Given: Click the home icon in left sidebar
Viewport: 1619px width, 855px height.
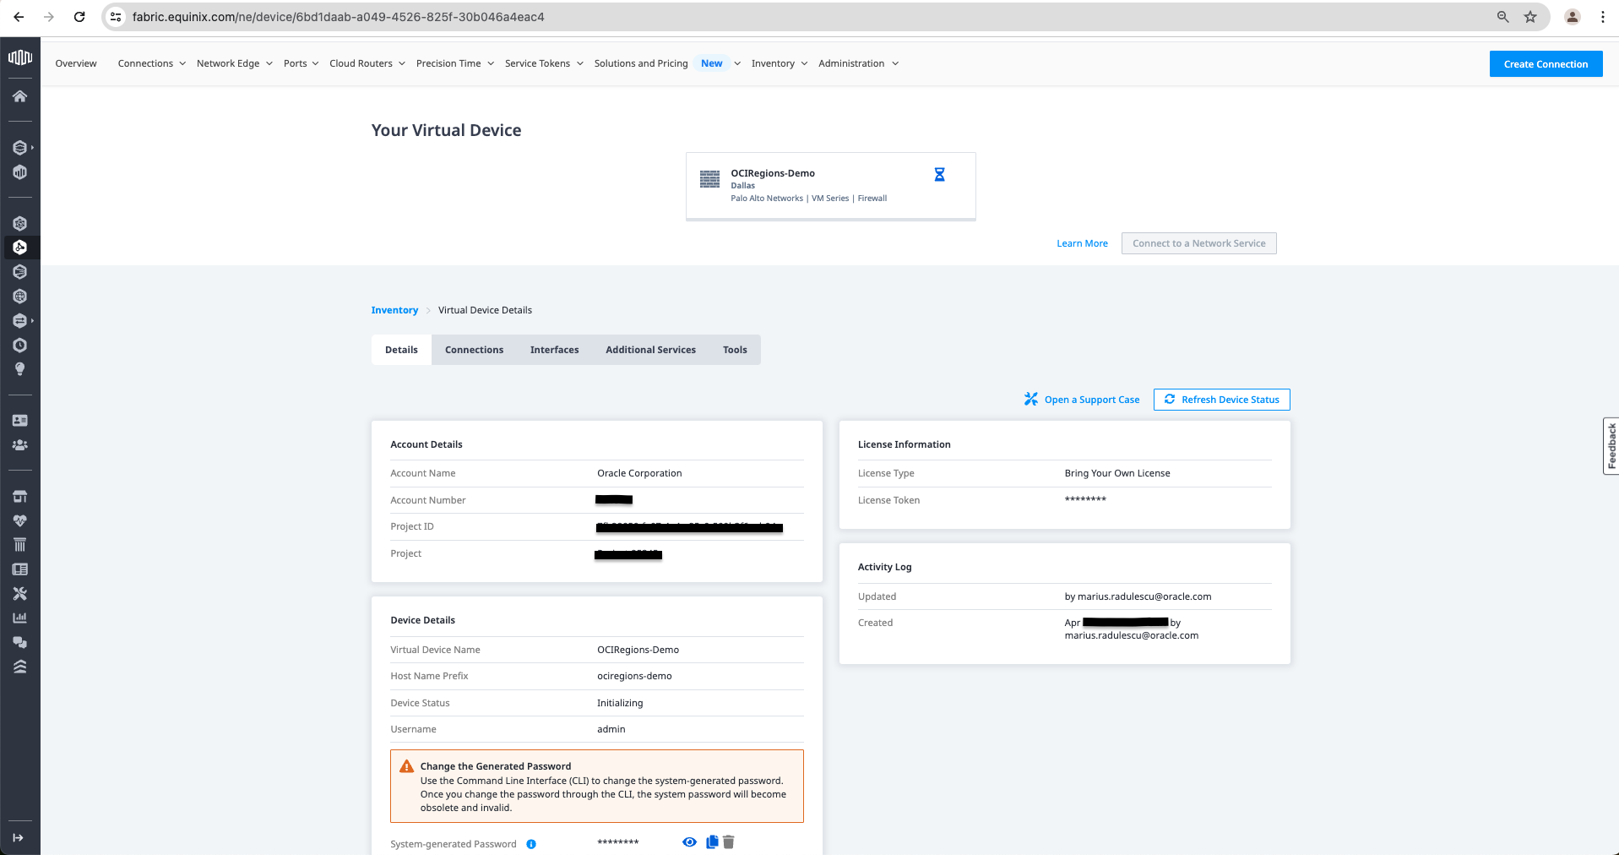Looking at the screenshot, I should tap(19, 96).
